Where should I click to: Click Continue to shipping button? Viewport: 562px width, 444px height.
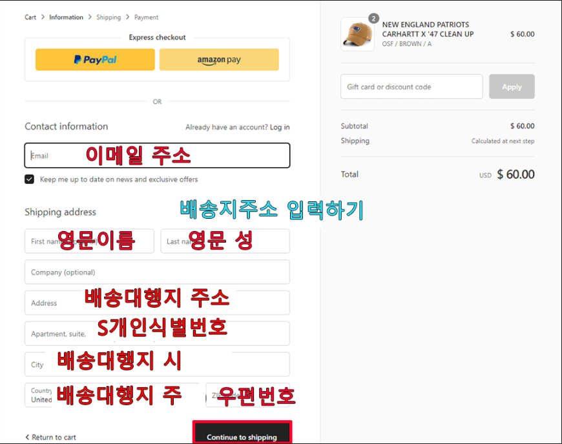tap(242, 433)
